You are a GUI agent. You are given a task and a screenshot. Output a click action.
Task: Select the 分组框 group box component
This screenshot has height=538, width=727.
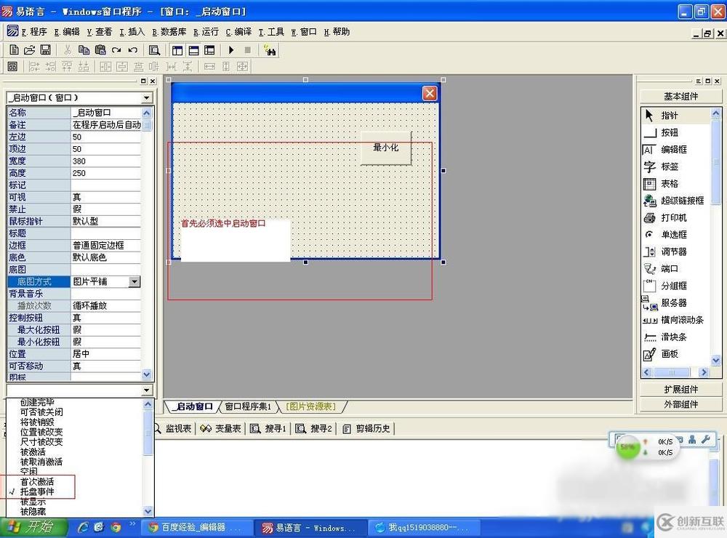click(675, 286)
